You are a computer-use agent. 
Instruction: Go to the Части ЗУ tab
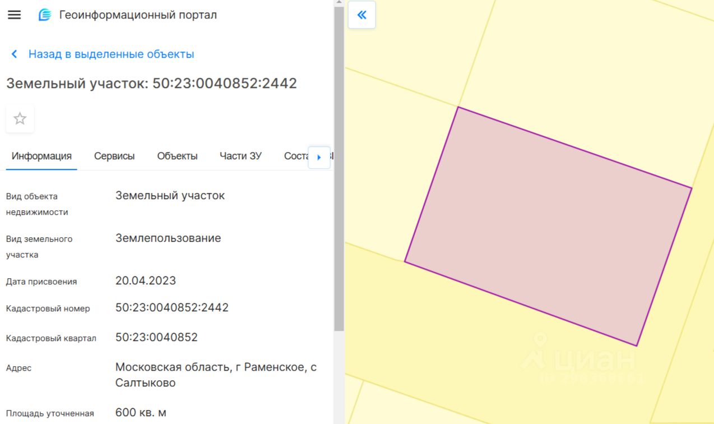tap(240, 156)
